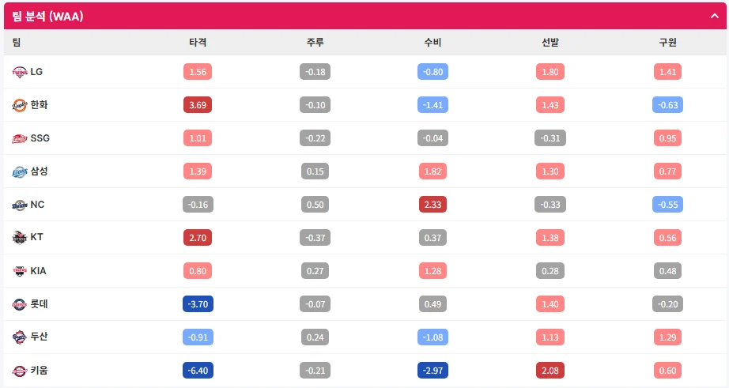Click 한화 batting value 3.69 red badge

(198, 105)
